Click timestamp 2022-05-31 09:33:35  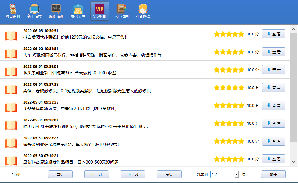coord(41,102)
